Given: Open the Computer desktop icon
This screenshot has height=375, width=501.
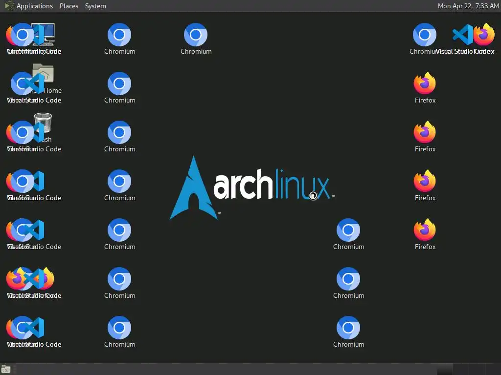Looking at the screenshot, I should click(47, 34).
